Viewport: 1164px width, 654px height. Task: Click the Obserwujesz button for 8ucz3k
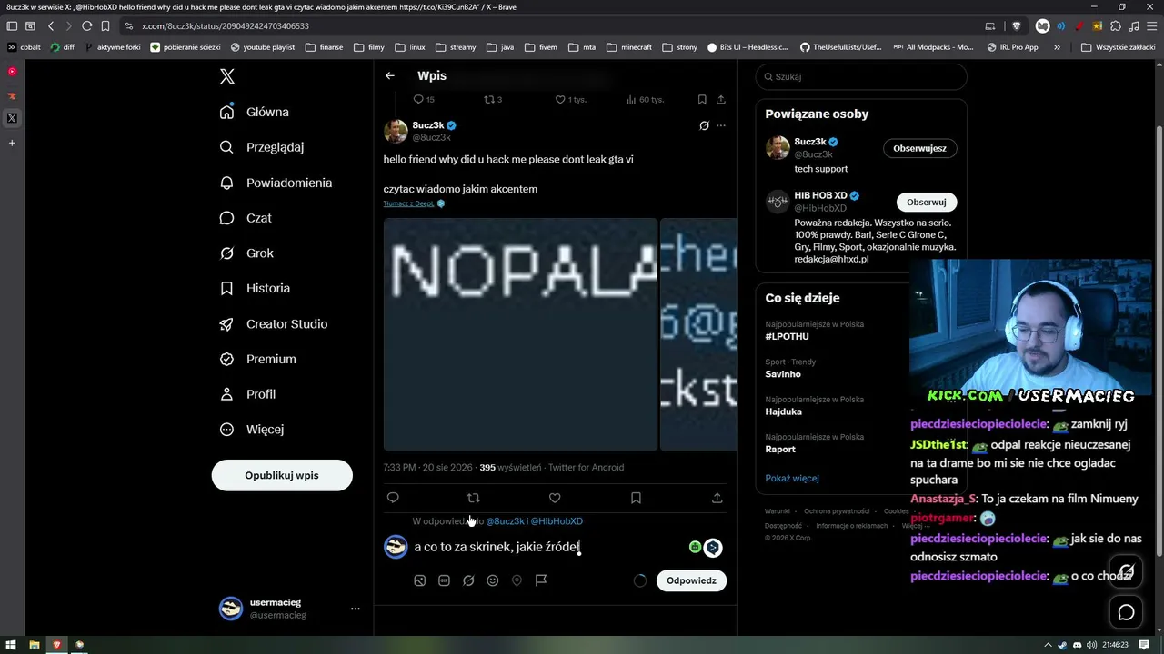pyautogui.click(x=919, y=148)
